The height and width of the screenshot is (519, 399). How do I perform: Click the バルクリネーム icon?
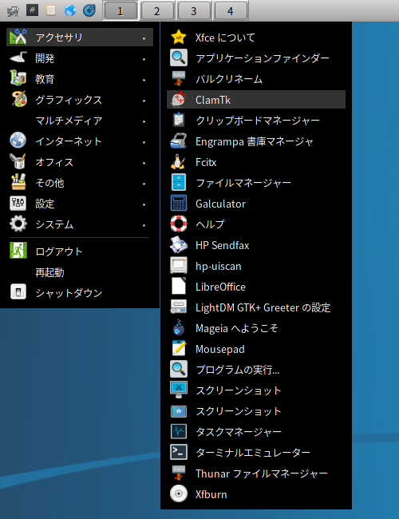(x=179, y=78)
